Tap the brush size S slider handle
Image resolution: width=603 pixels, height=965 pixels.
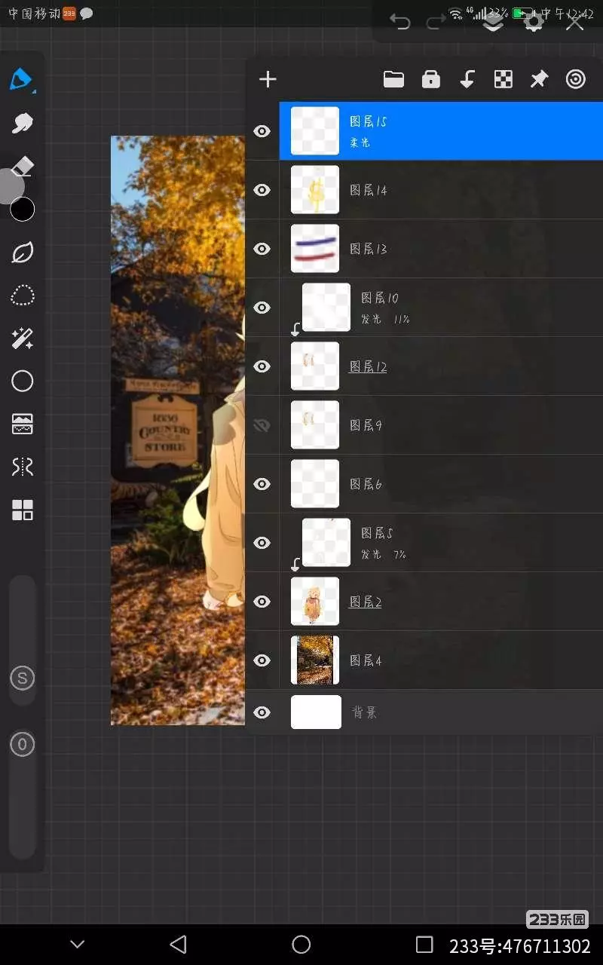(x=22, y=679)
